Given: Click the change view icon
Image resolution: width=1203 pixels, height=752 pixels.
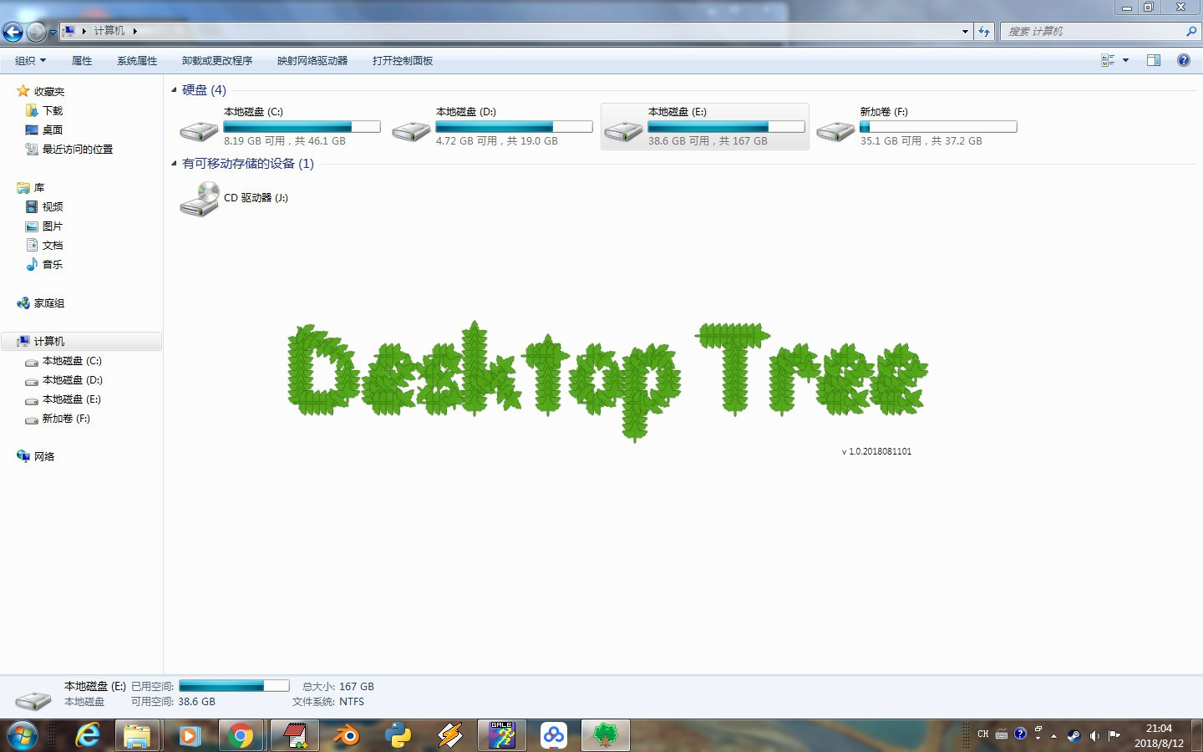Looking at the screenshot, I should pyautogui.click(x=1108, y=61).
